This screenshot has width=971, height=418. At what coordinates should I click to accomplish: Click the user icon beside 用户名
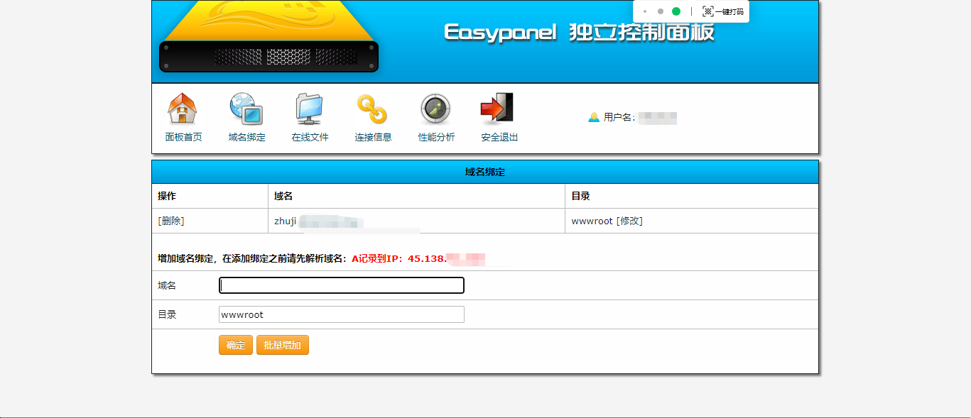click(594, 118)
